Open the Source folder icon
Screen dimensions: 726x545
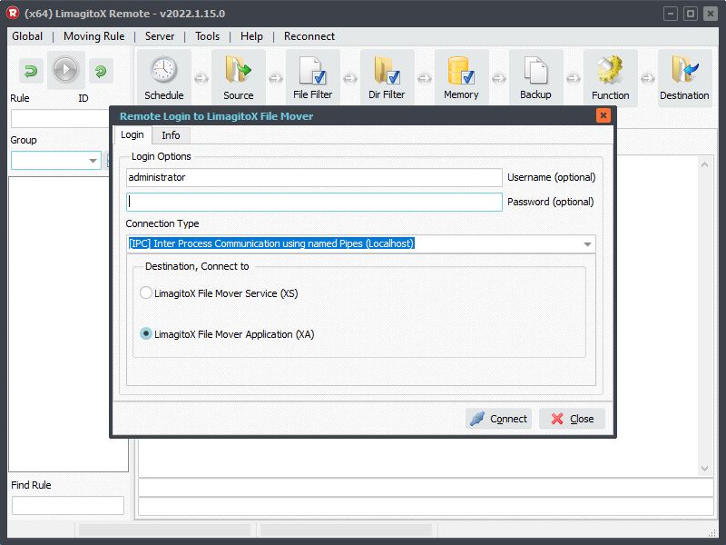(x=239, y=78)
